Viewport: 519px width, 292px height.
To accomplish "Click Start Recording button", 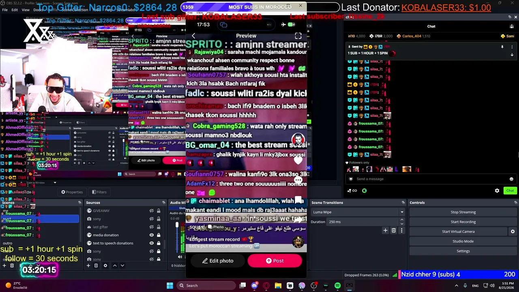I will [x=463, y=222].
